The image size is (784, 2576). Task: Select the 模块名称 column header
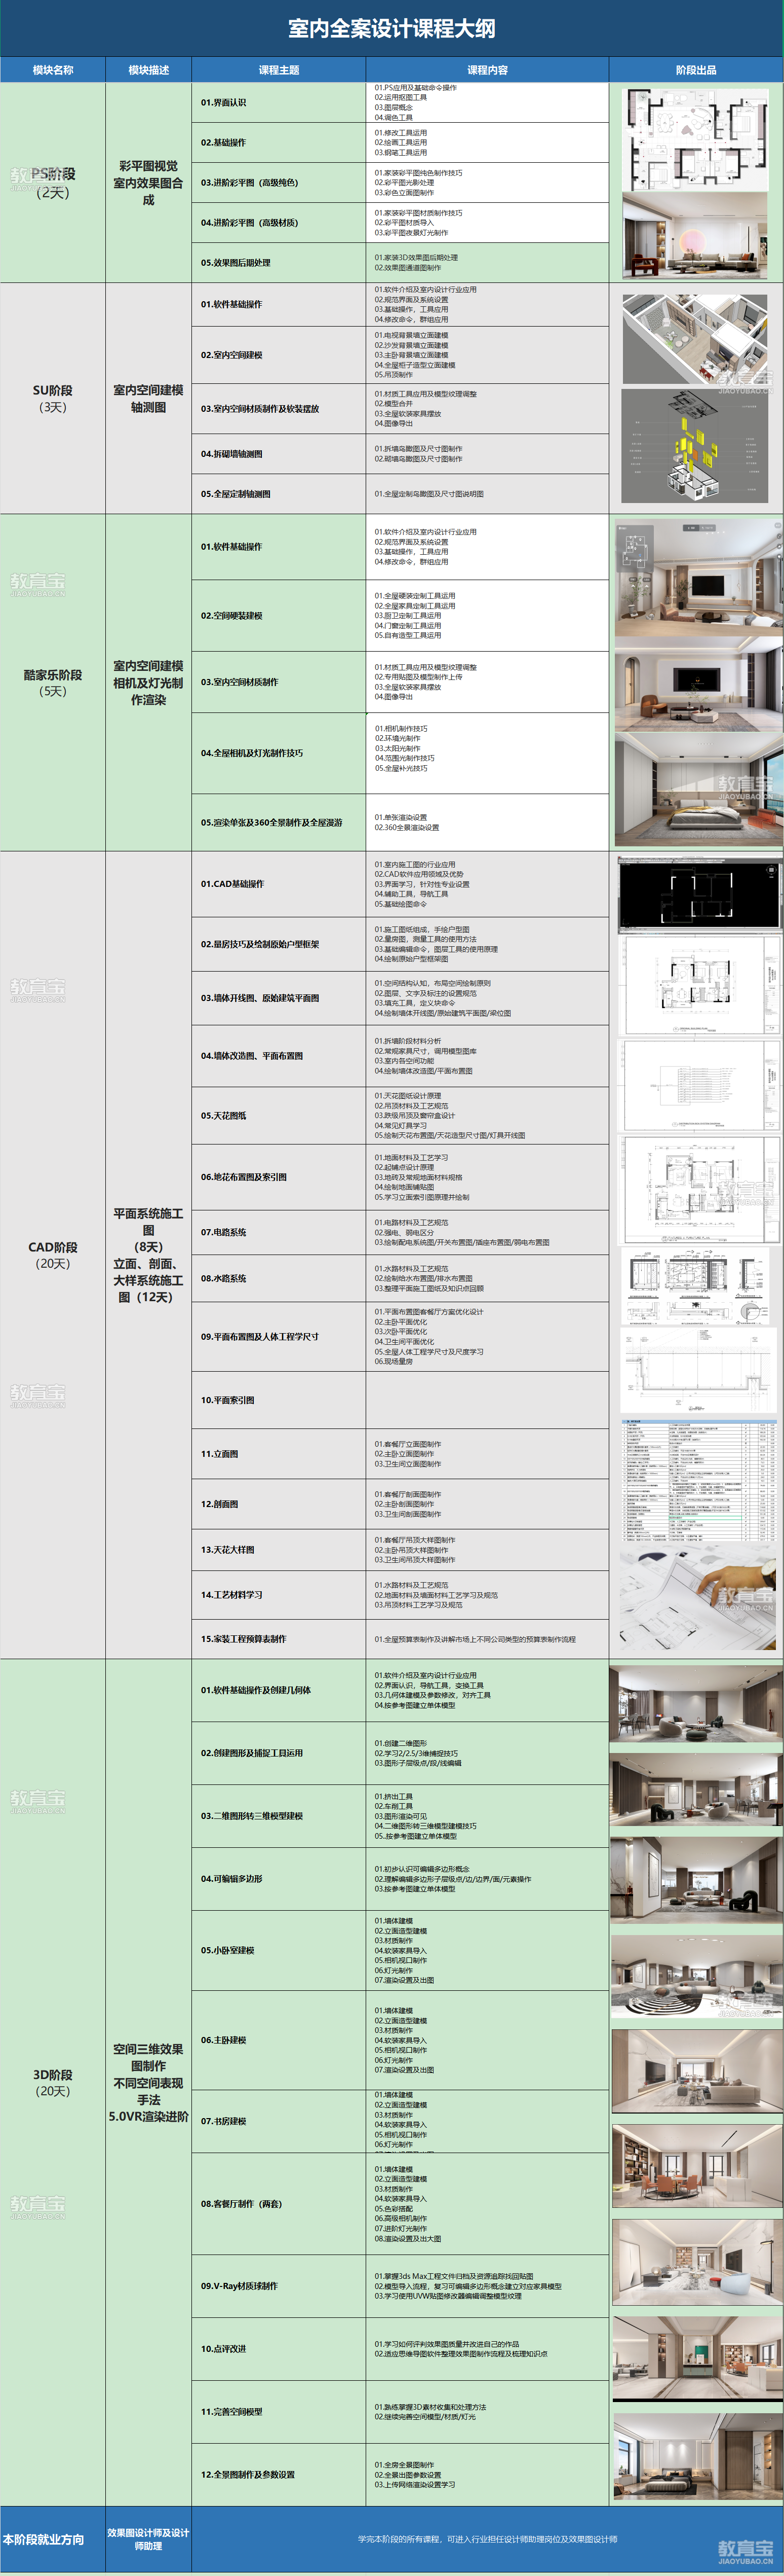tap(53, 70)
